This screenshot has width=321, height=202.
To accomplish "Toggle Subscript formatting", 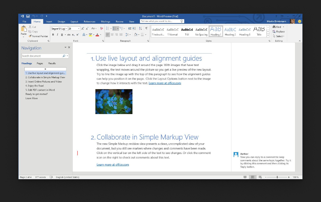I will (x=73, y=35).
